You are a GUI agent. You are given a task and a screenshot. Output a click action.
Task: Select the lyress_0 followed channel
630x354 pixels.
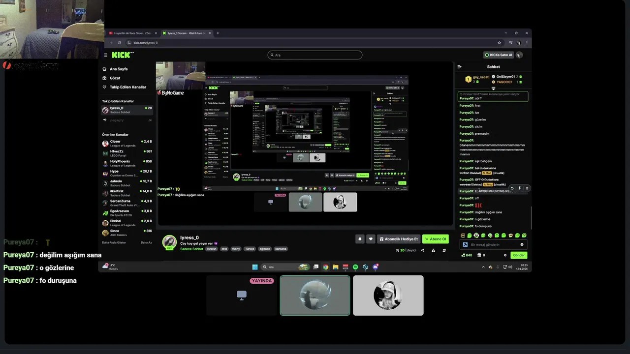pyautogui.click(x=127, y=110)
